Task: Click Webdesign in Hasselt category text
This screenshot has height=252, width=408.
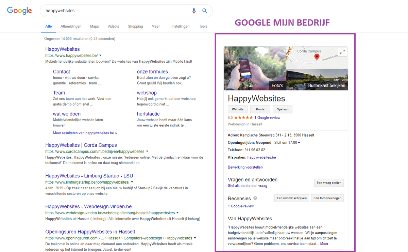Action: tap(245, 124)
